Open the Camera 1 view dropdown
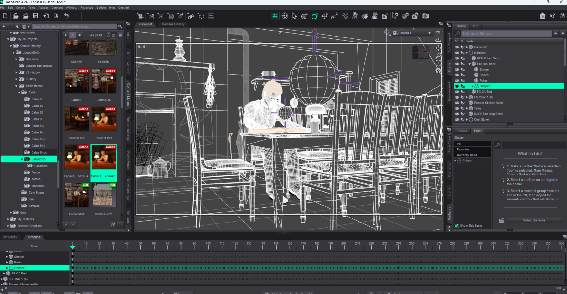 (x=429, y=33)
